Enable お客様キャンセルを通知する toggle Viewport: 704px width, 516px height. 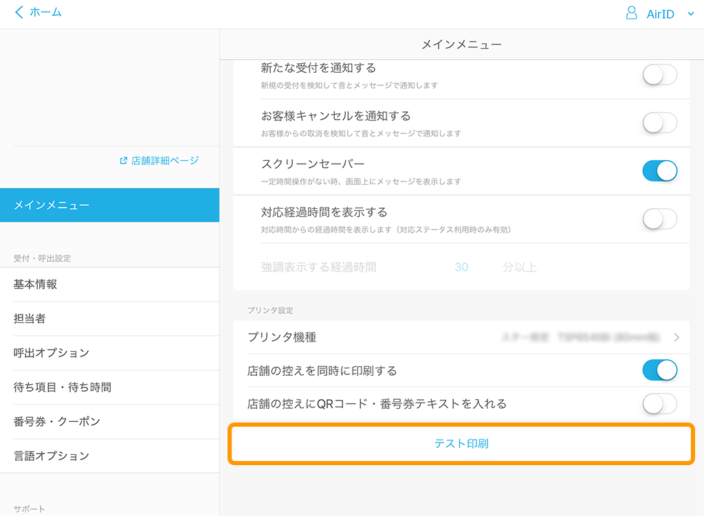[659, 123]
